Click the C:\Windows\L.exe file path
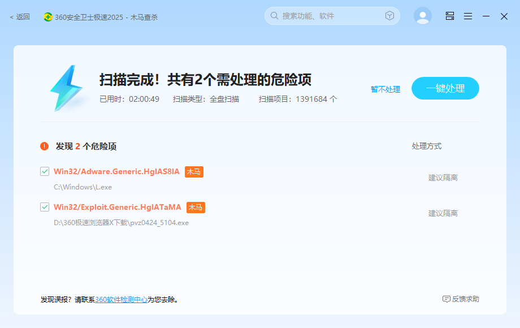This screenshot has height=328, width=520. [83, 187]
